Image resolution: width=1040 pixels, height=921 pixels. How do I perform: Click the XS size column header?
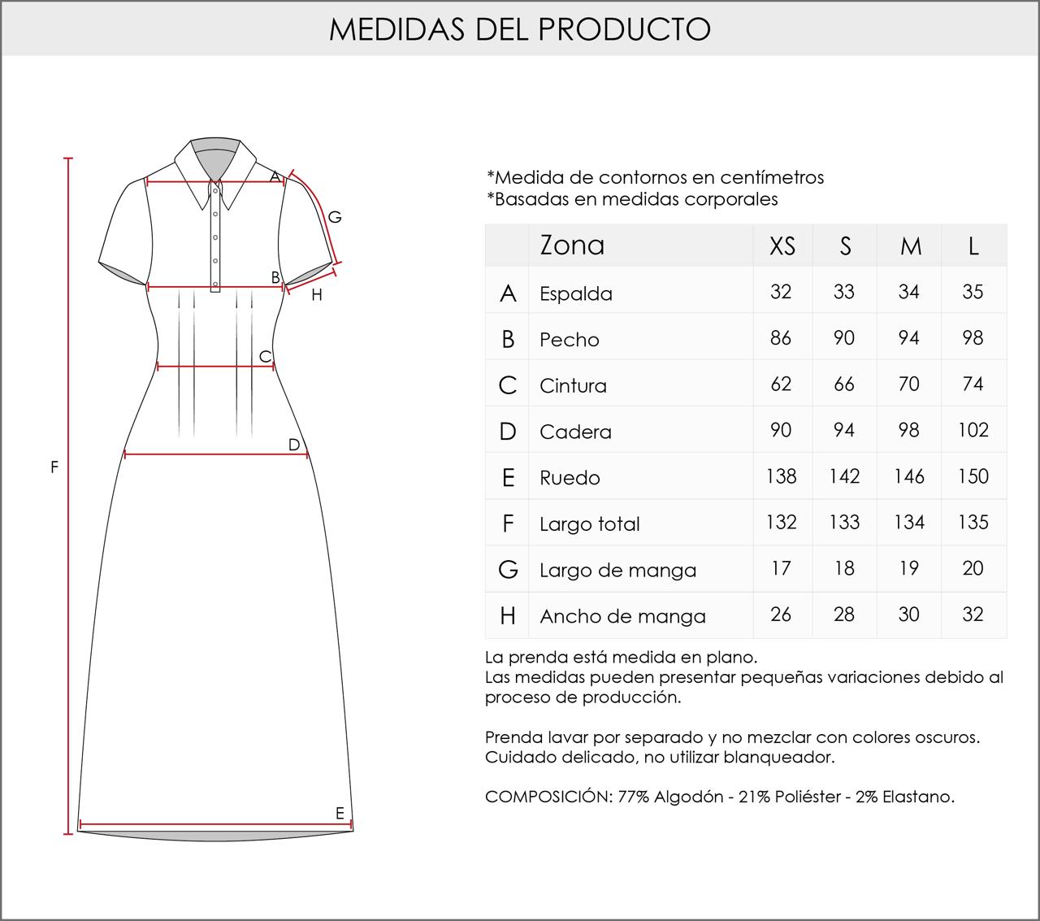click(x=782, y=245)
